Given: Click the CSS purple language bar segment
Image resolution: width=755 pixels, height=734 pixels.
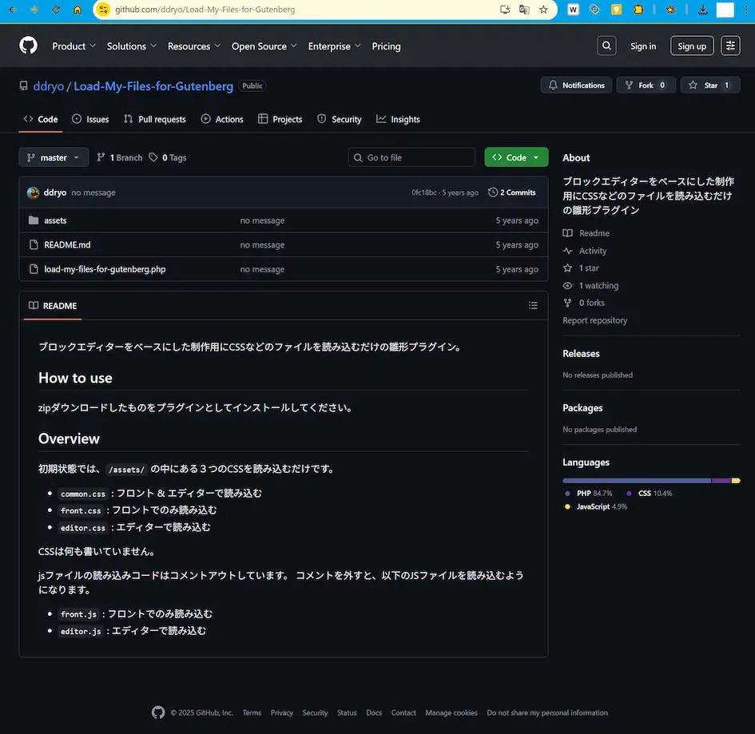Looking at the screenshot, I should click(x=721, y=480).
